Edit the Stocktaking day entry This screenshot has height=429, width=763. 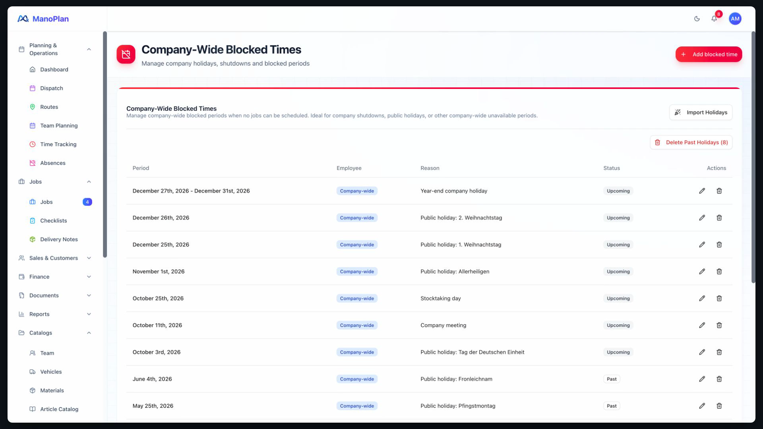(702, 298)
